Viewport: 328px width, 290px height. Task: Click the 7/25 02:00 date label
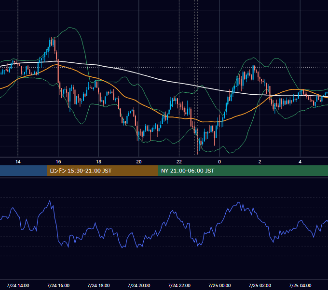click(260, 285)
